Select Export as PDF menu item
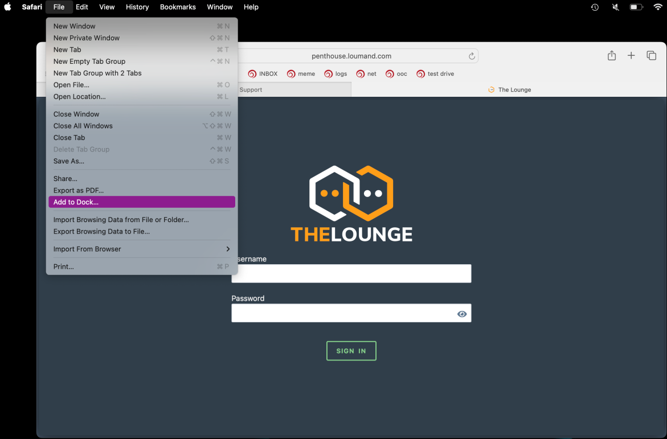 (x=79, y=190)
